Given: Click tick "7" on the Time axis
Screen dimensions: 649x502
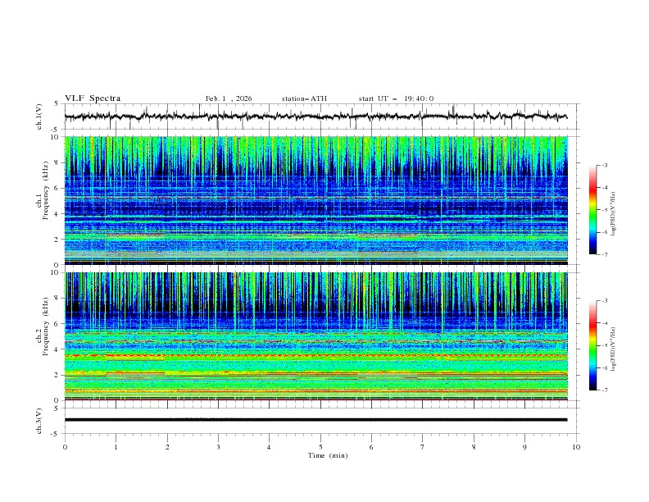Looking at the screenshot, I should pos(423,447).
